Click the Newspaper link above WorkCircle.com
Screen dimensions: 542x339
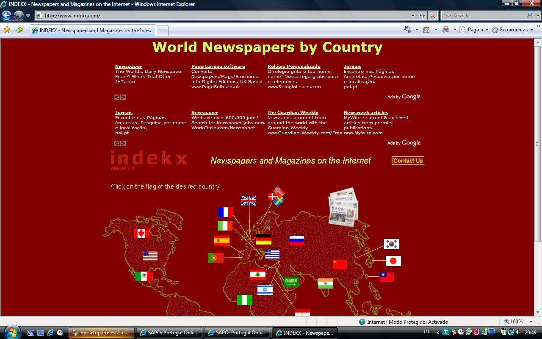click(205, 113)
